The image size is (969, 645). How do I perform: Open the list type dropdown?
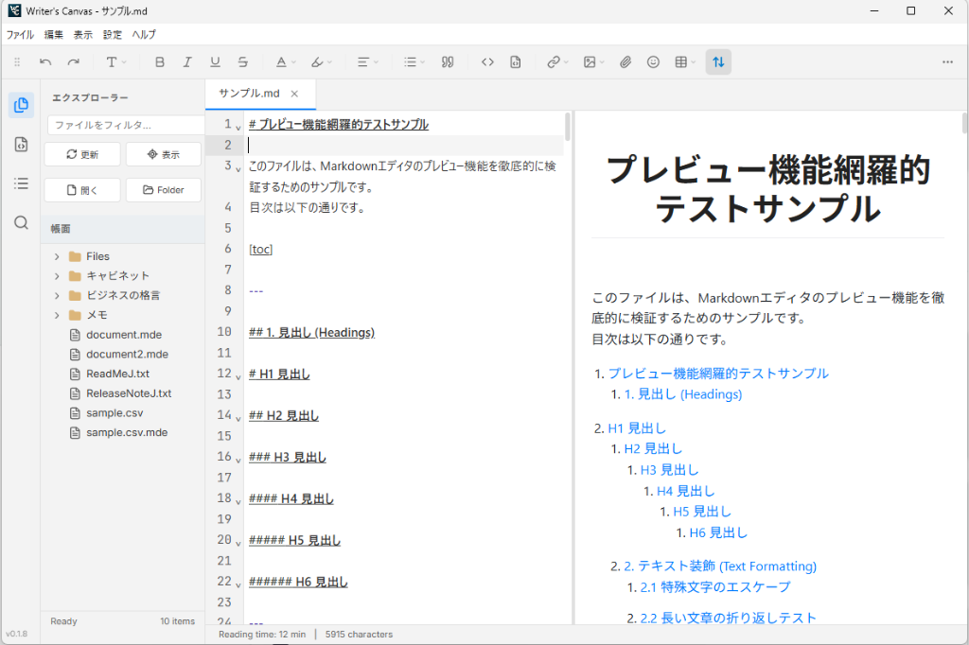(x=414, y=61)
